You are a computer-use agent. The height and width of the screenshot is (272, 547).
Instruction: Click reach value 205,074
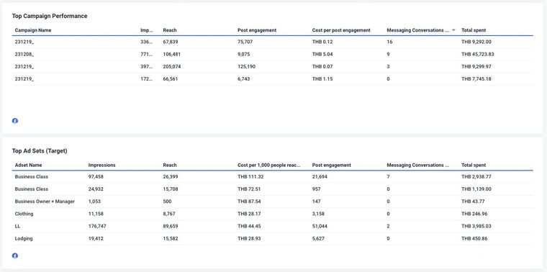172,67
